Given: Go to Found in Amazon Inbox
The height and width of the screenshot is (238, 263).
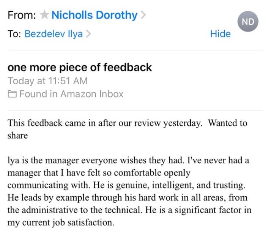Looking at the screenshot, I should (x=71, y=94).
